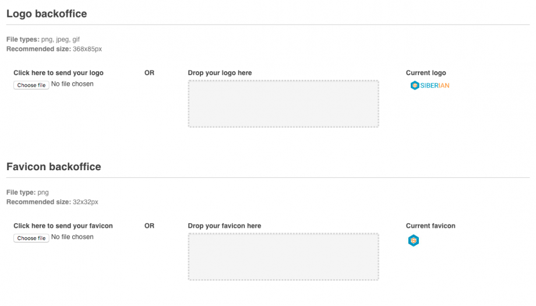Click the "Current logo" label
This screenshot has height=306, width=536.
click(426, 73)
